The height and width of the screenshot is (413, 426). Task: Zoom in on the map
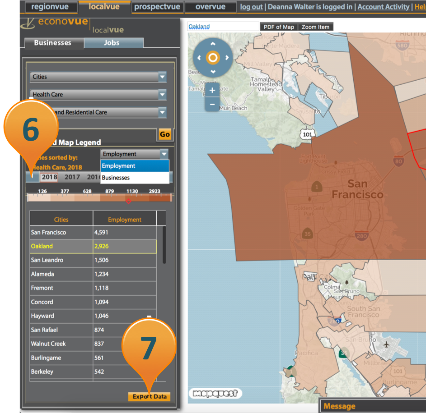tap(212, 90)
